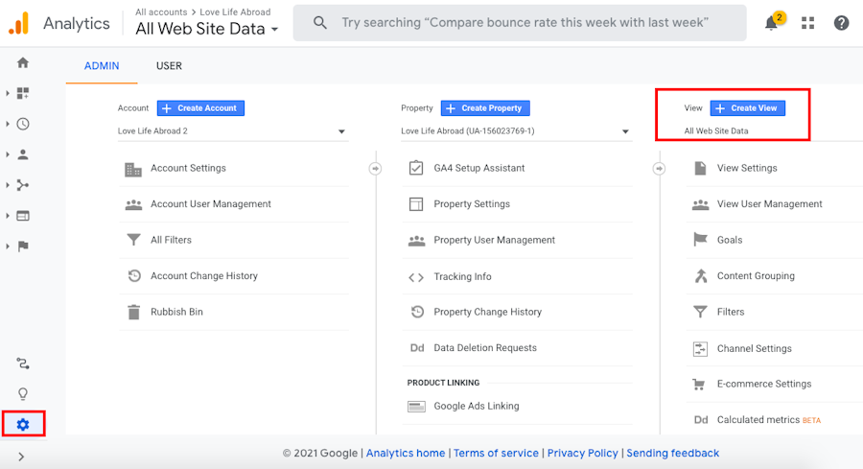
Task: Click the Account Settings building icon
Action: 133,169
